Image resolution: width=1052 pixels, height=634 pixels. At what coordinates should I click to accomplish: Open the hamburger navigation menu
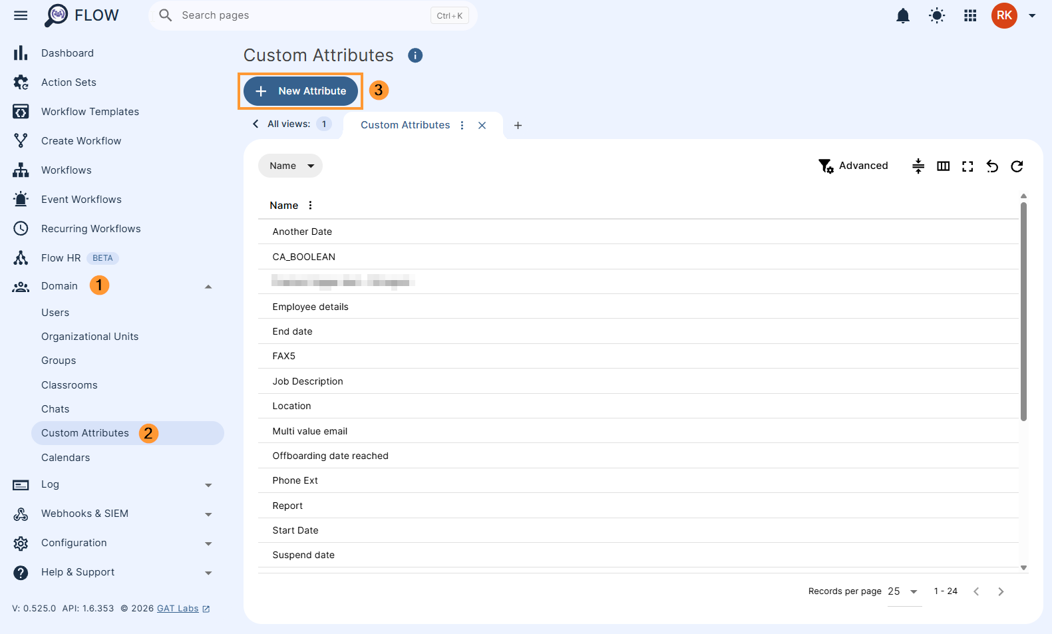21,15
